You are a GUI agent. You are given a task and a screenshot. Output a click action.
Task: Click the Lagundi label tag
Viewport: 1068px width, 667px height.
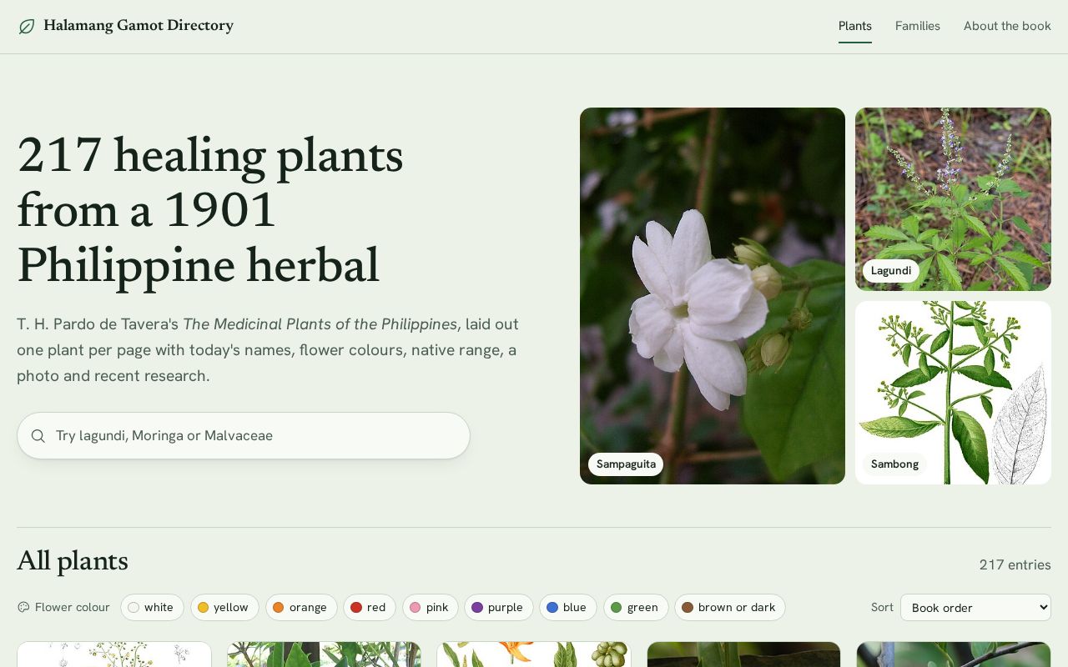pos(891,271)
